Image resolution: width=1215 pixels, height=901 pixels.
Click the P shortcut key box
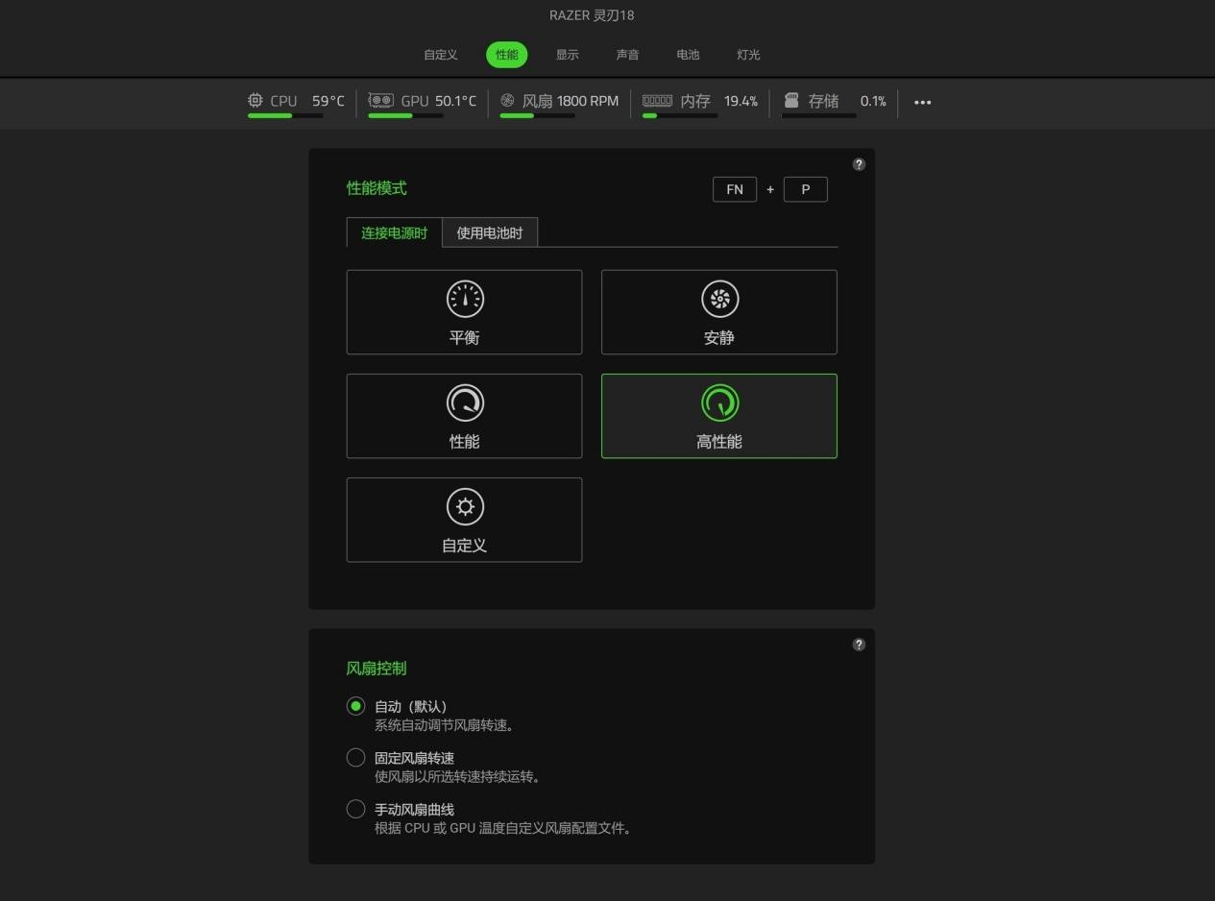(805, 189)
